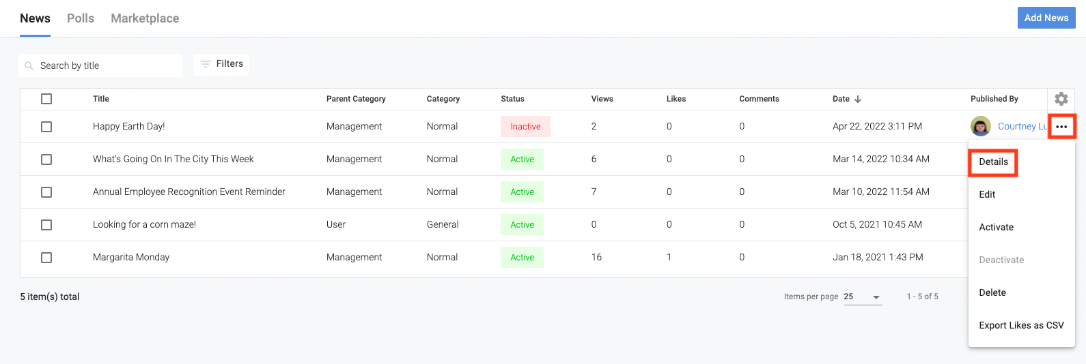
Task: Focus the Search by title field
Action: [x=106, y=66]
